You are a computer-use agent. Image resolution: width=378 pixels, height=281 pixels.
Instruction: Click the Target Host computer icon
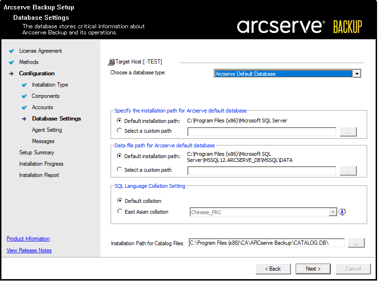coord(111,62)
